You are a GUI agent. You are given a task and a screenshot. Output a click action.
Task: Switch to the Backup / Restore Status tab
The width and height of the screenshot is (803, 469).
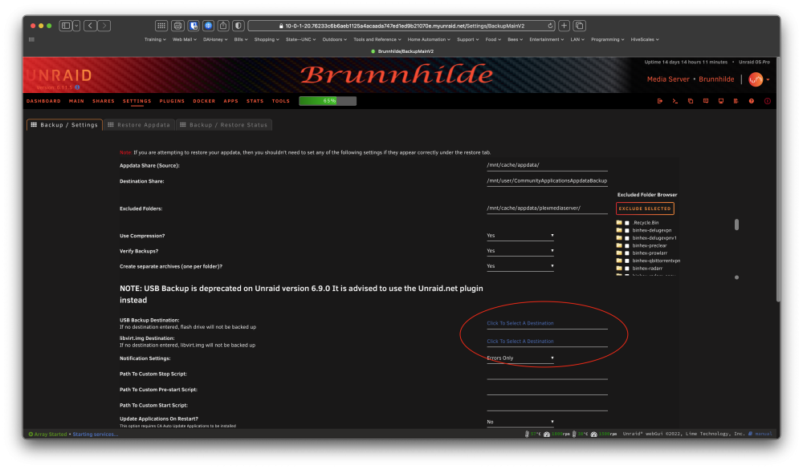[224, 125]
